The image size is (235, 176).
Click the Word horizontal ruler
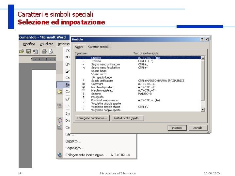43,59
